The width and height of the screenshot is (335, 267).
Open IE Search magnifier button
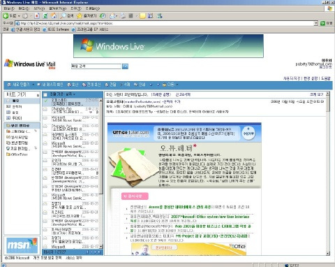(67, 16)
